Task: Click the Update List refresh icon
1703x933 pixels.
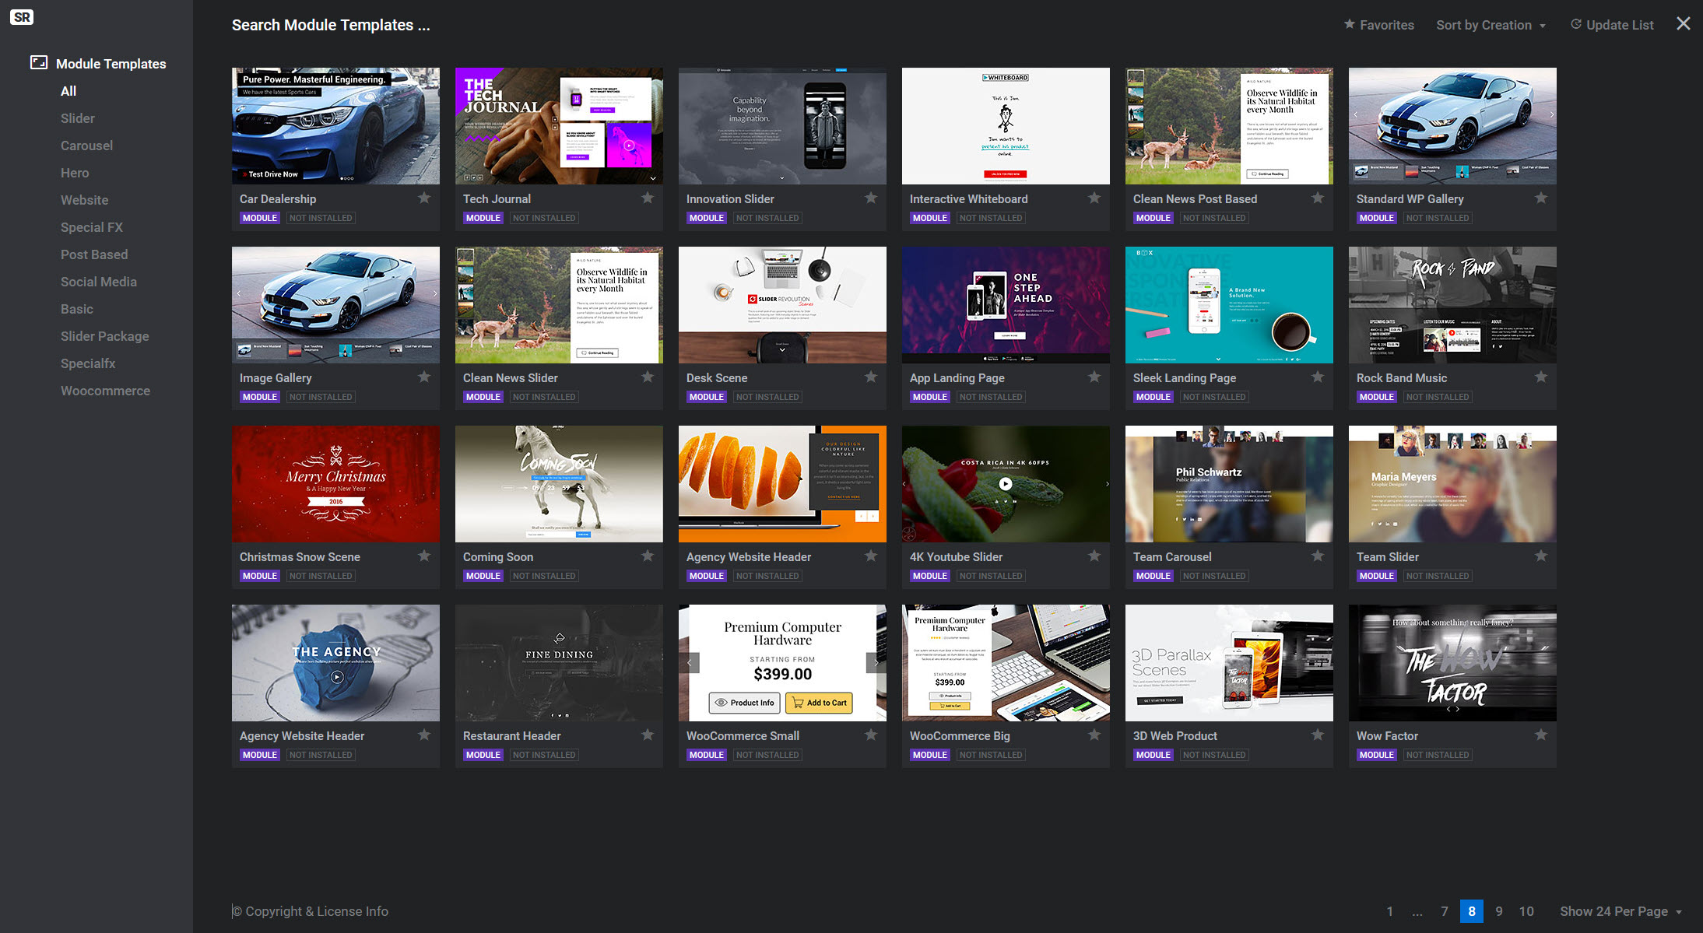Action: point(1575,24)
